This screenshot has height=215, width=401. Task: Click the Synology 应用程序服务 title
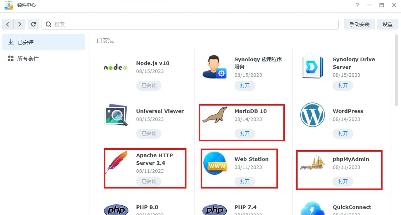pos(258,63)
